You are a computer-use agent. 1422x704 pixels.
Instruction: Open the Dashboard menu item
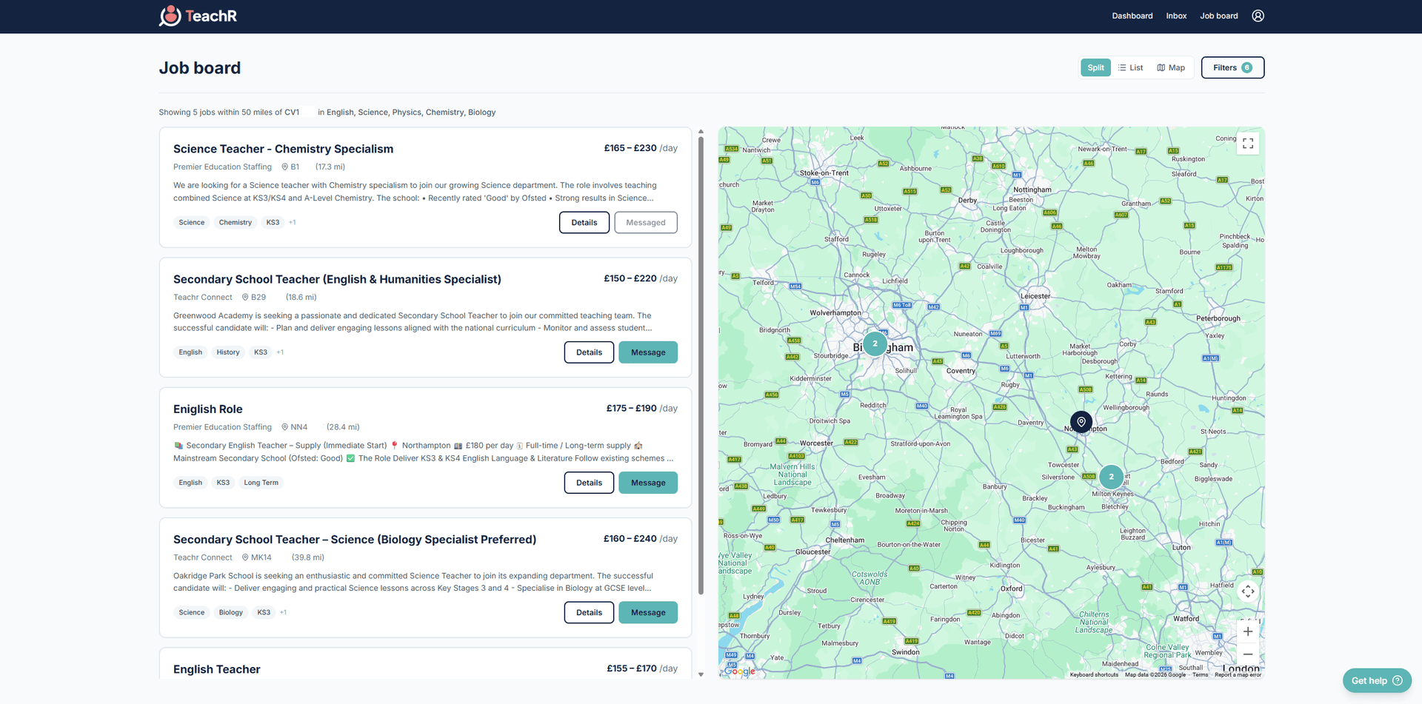[1132, 16]
